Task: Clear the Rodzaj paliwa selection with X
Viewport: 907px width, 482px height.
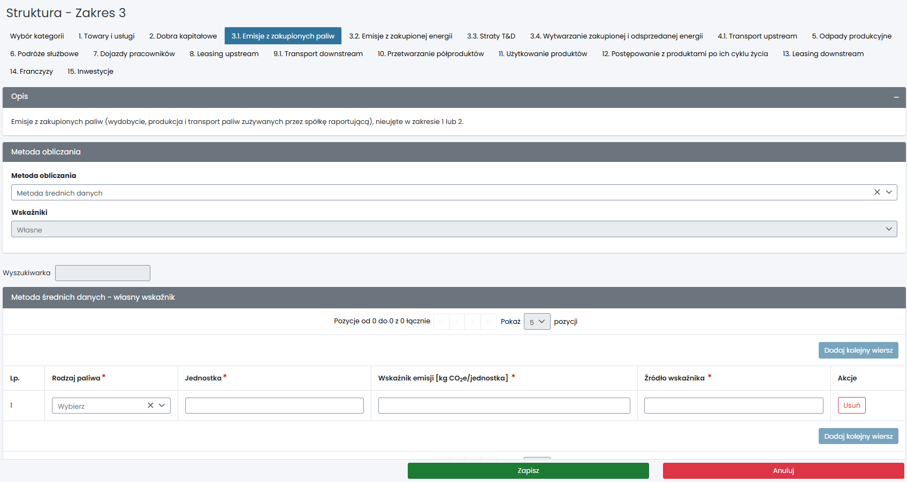Action: click(x=150, y=406)
